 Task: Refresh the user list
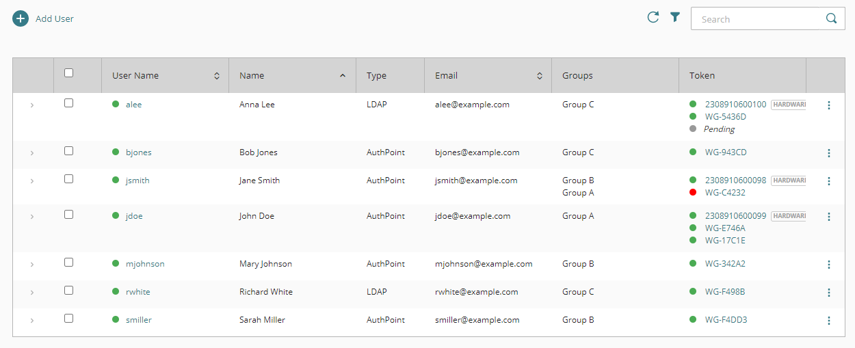click(x=653, y=18)
